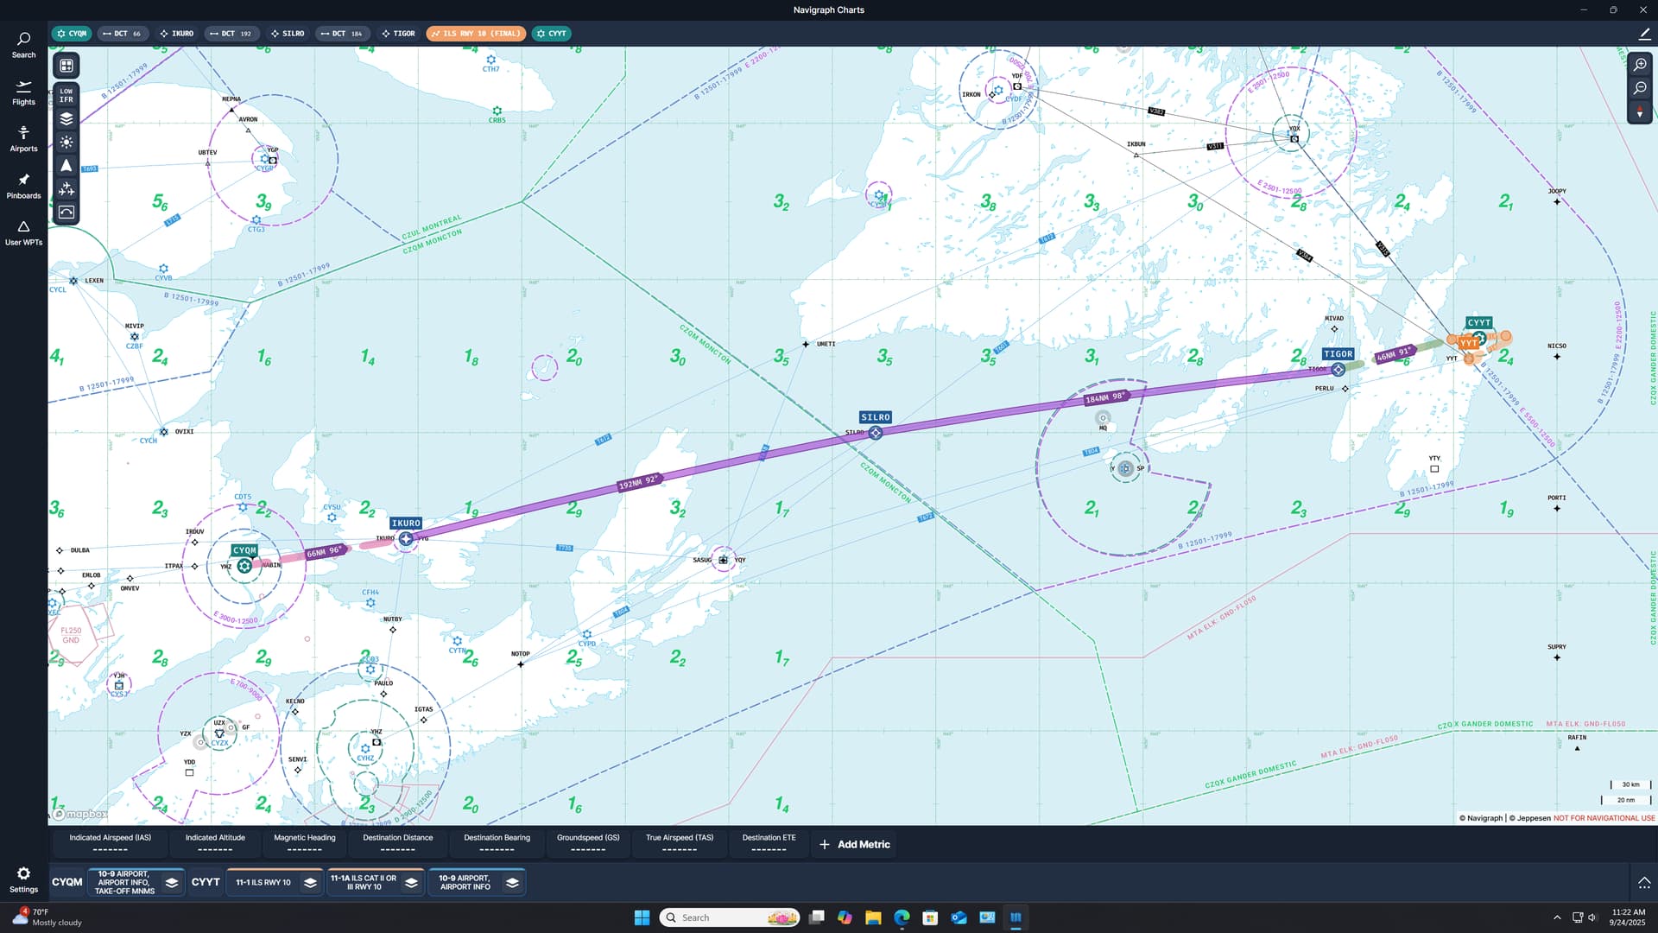The image size is (1658, 933).
Task: Toggle moving map aircraft arrow
Action: 66,166
